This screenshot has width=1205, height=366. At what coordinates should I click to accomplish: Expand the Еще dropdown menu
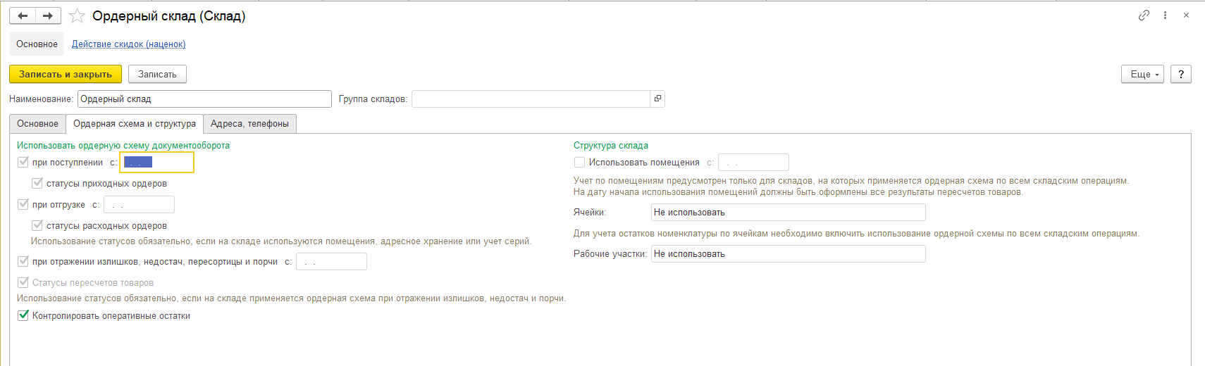click(x=1142, y=74)
